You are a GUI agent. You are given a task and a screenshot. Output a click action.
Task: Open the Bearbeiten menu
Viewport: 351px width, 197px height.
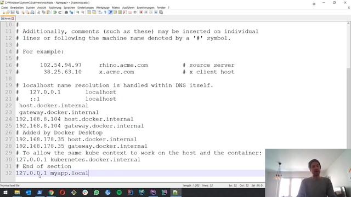coord(17,8)
